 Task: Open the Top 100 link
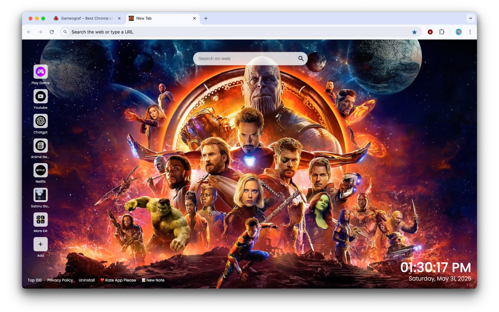pyautogui.click(x=35, y=280)
